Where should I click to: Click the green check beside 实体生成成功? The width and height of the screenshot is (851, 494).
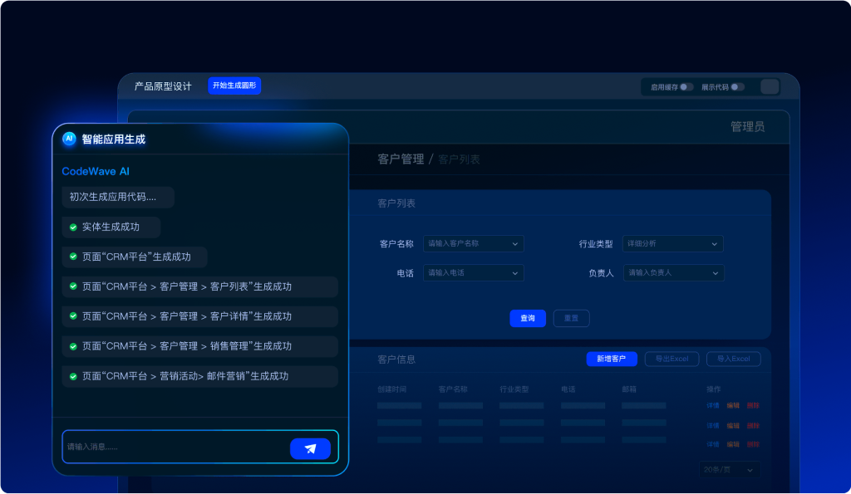tap(73, 227)
